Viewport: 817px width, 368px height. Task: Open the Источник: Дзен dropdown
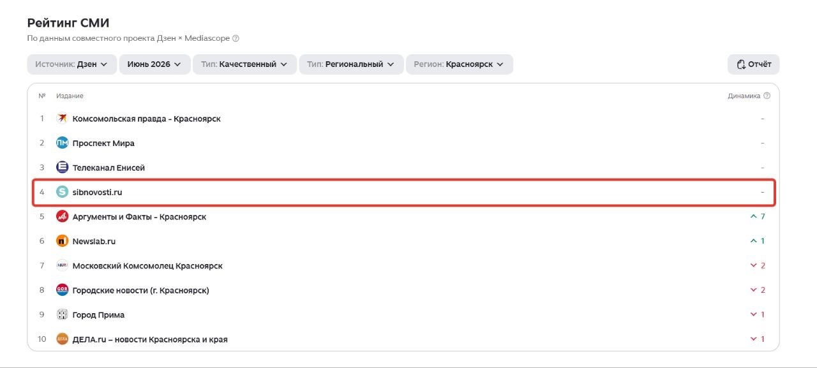coord(72,64)
